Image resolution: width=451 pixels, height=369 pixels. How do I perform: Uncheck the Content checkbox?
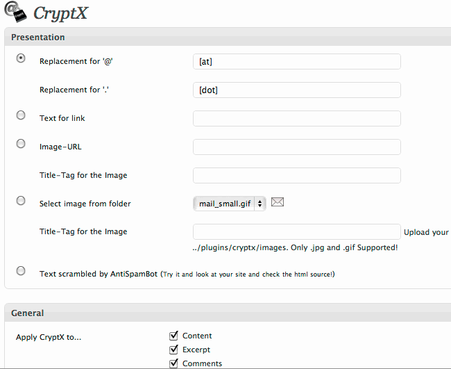click(173, 336)
